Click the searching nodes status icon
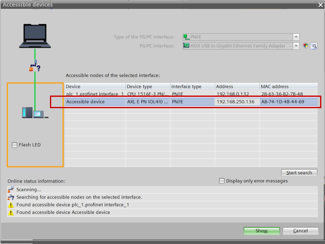Viewport: 325px width, 244px height. pos(11,197)
